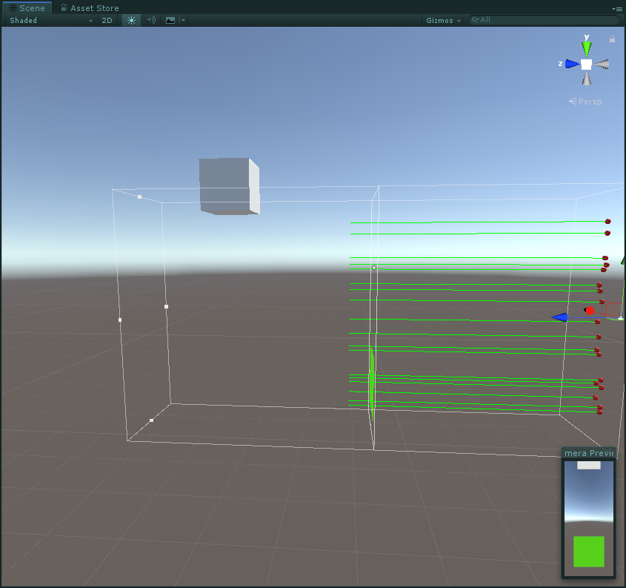626x588 pixels.
Task: Click the top face collider handle
Action: click(139, 197)
